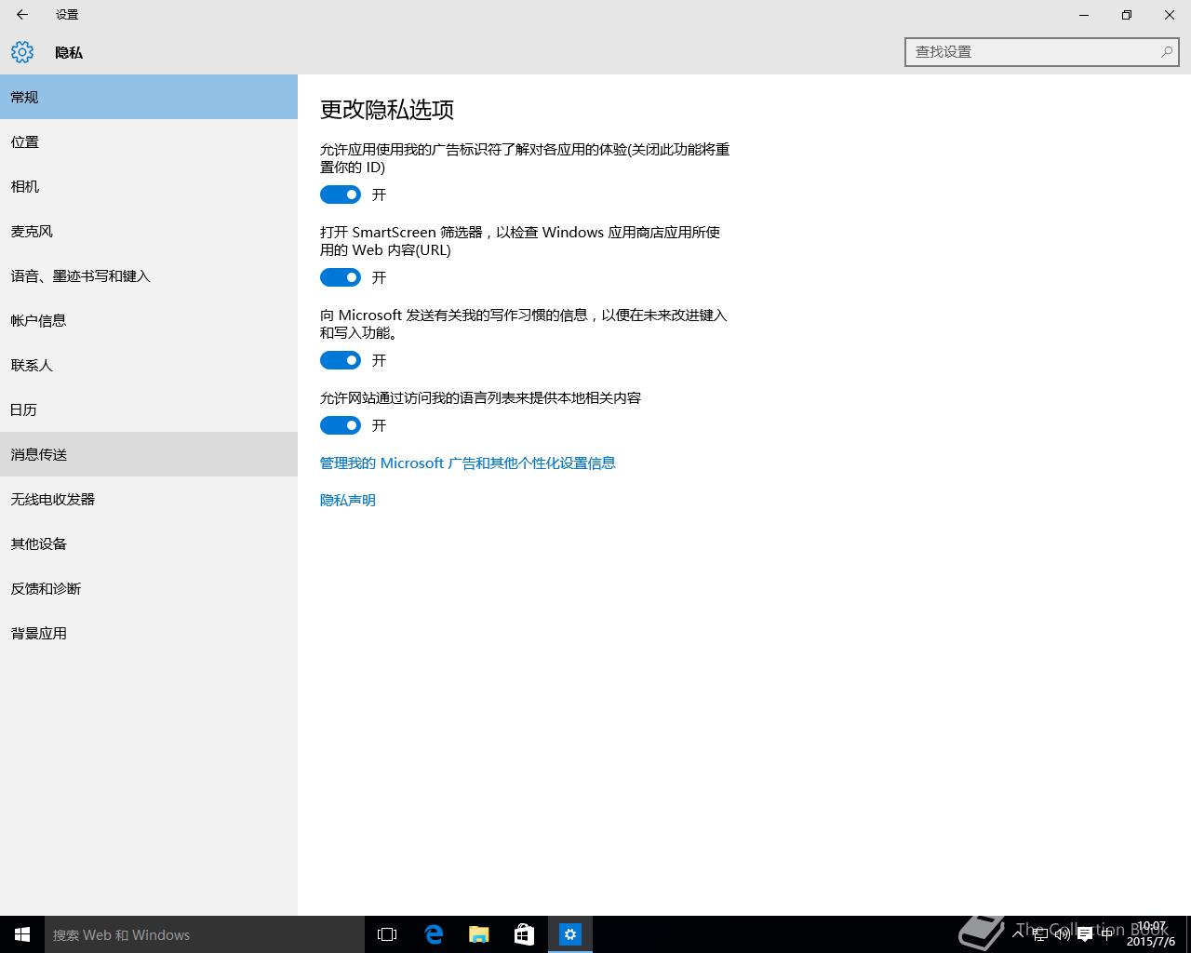Toggle website language list access switch
1191x953 pixels.
click(x=341, y=425)
